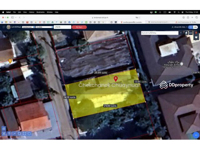
Task: Select the place marker drawing tool
Action: pos(9,133)
